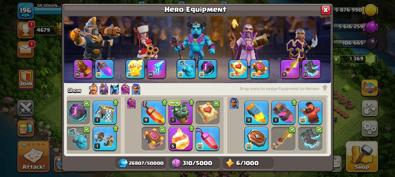Select the Archer Queen filter icon
The height and width of the screenshot is (177, 395).
click(104, 89)
